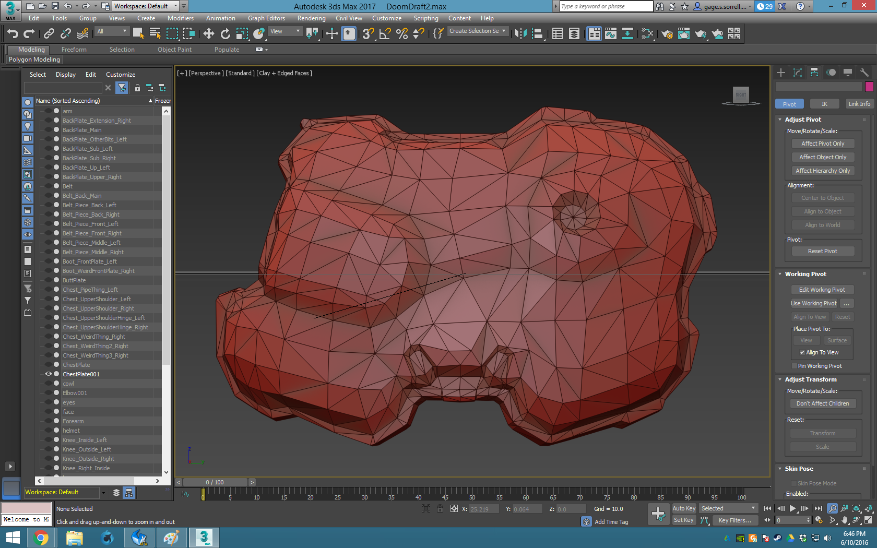
Task: Open the Modifiers menu
Action: [x=180, y=18]
